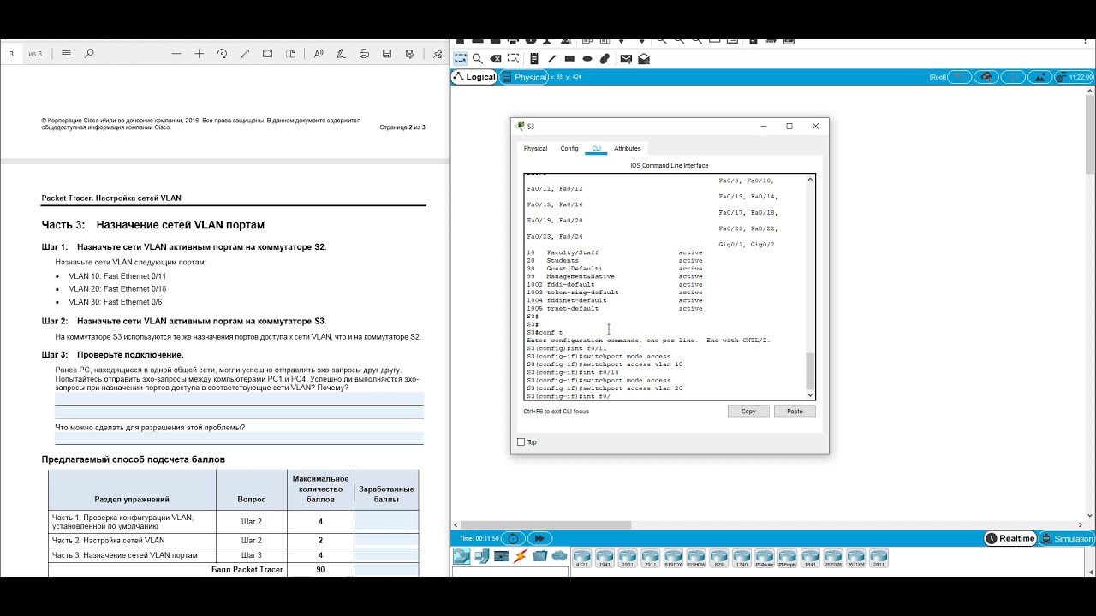Create New Cluster cloud button
Image resolution: width=1096 pixels, height=616 pixels.
[986, 77]
